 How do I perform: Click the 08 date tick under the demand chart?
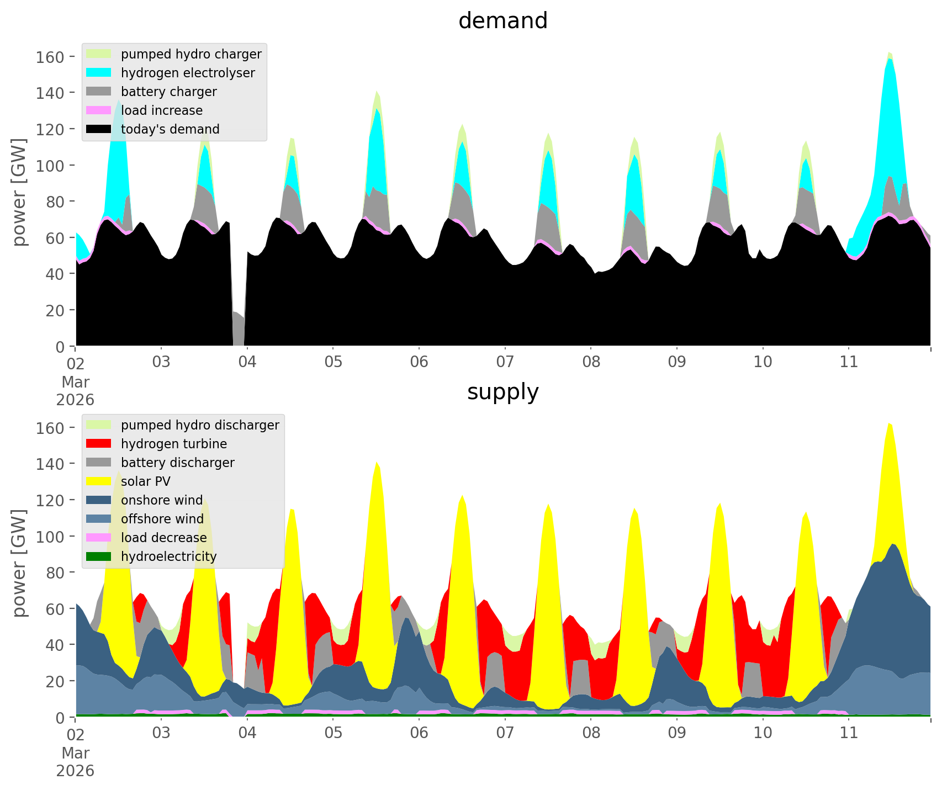[x=590, y=363]
